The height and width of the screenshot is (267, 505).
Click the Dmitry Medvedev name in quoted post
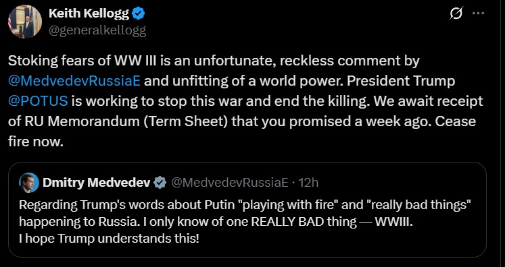click(97, 183)
